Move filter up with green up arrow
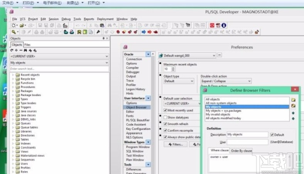 (293, 113)
